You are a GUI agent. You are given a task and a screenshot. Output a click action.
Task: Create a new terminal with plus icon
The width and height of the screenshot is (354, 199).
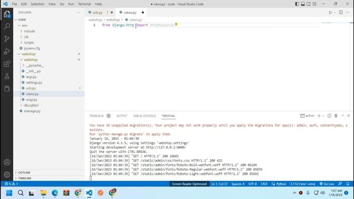point(319,116)
